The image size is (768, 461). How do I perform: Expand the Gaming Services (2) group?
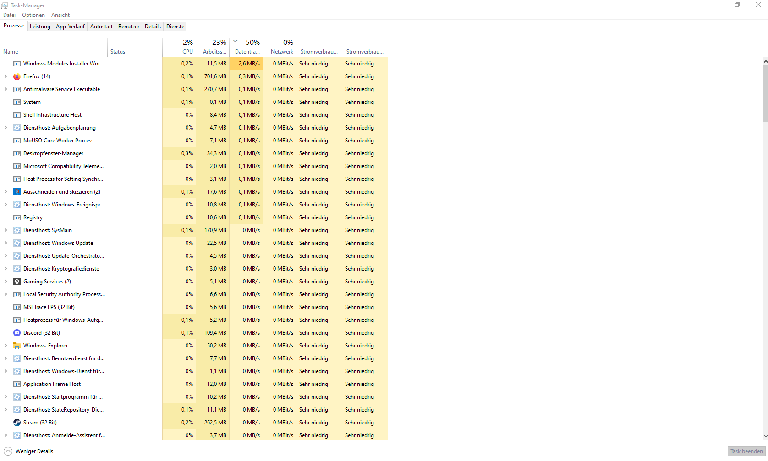tap(5, 282)
